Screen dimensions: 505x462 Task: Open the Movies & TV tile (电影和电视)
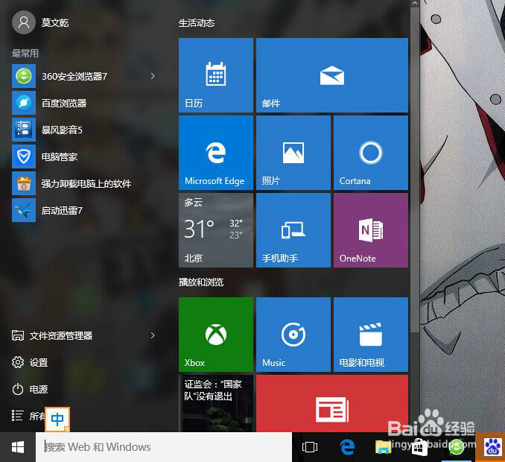(371, 335)
